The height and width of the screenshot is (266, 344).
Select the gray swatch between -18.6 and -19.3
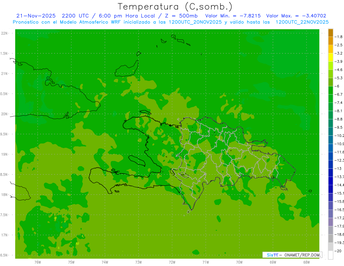coord(331,238)
